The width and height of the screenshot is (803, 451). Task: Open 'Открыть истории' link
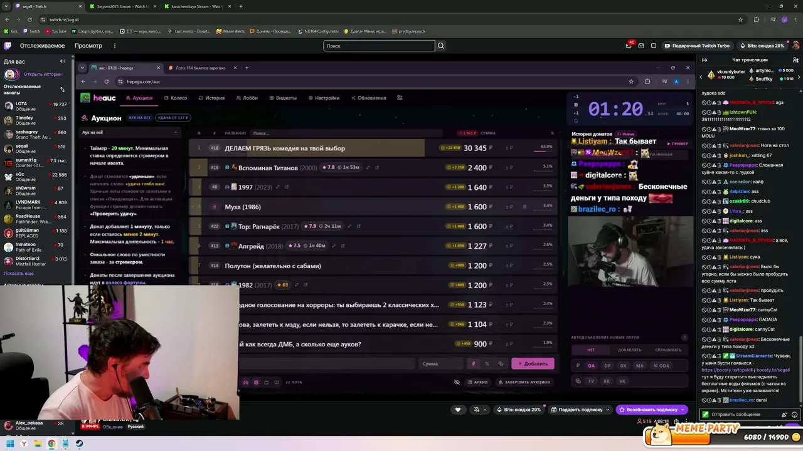tap(43, 74)
